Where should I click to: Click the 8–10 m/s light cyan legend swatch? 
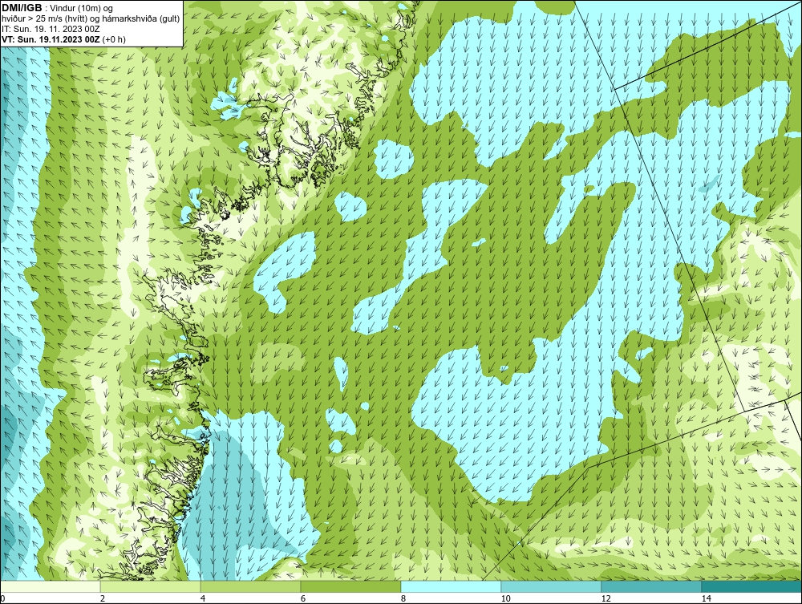451,586
